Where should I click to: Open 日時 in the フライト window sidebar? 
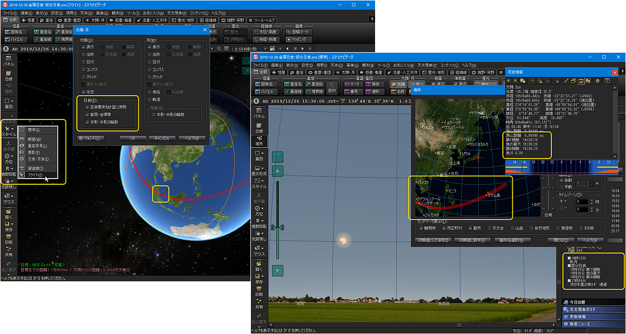click(x=8, y=76)
